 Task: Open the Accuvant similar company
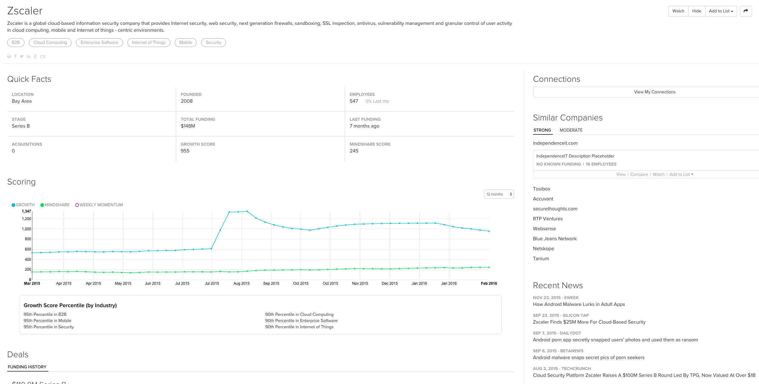pyautogui.click(x=543, y=199)
